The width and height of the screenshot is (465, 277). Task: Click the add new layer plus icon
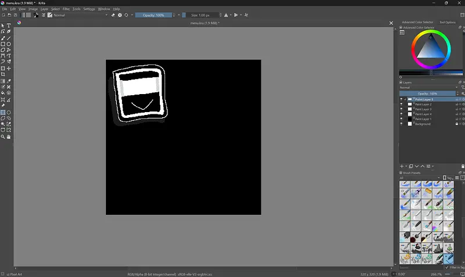click(402, 166)
